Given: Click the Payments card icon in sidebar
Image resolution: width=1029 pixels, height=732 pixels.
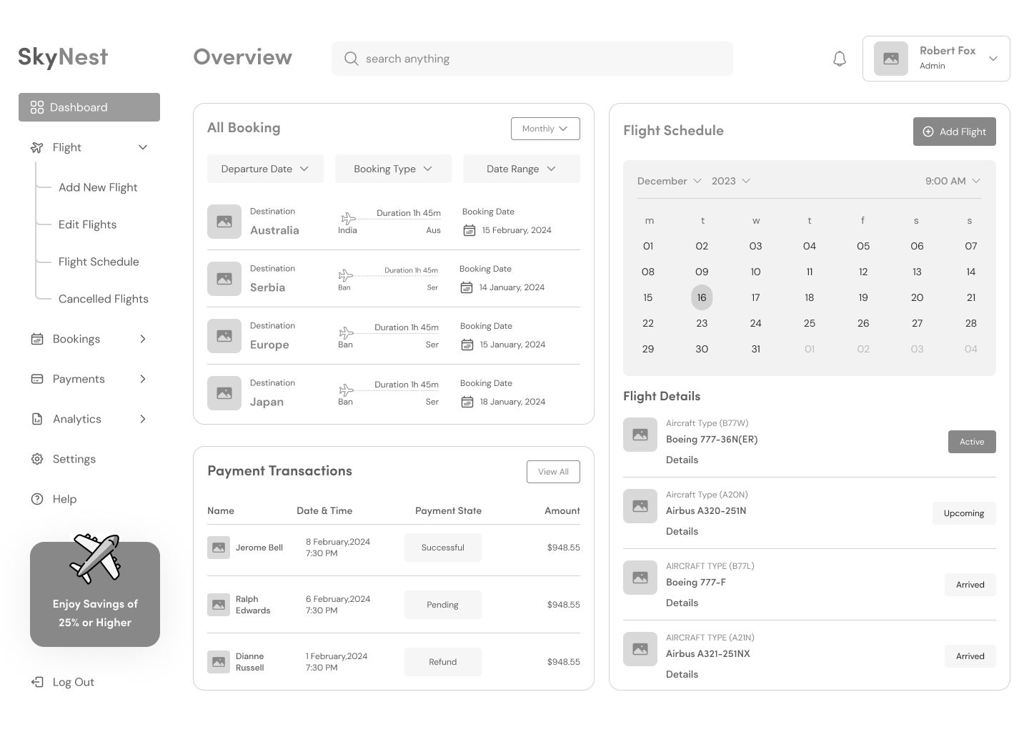Looking at the screenshot, I should click(x=37, y=378).
